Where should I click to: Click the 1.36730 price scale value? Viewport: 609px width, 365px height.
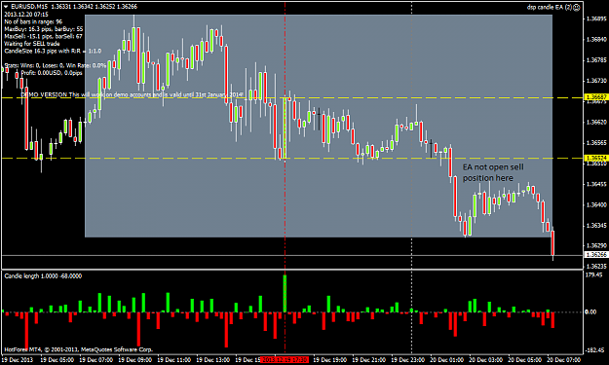(596, 81)
